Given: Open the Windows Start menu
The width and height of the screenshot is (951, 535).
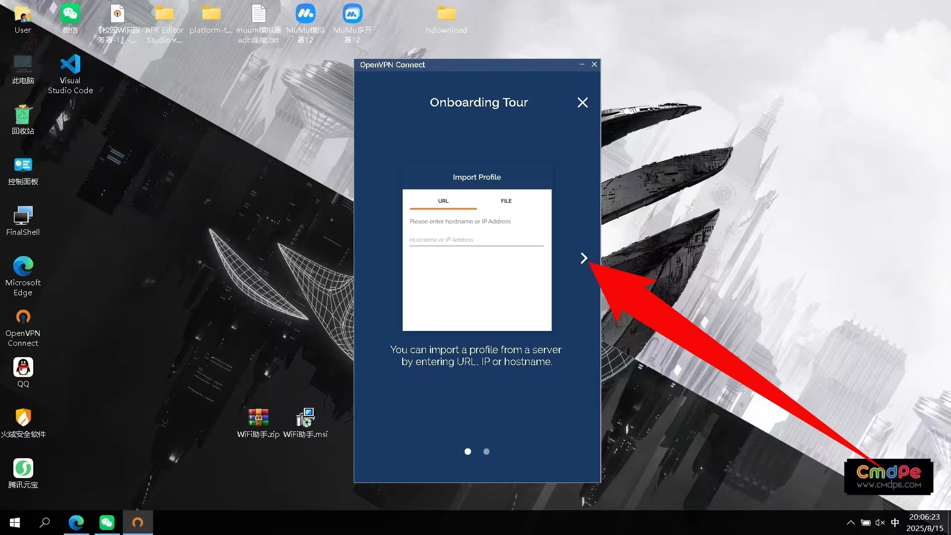Looking at the screenshot, I should click(15, 523).
